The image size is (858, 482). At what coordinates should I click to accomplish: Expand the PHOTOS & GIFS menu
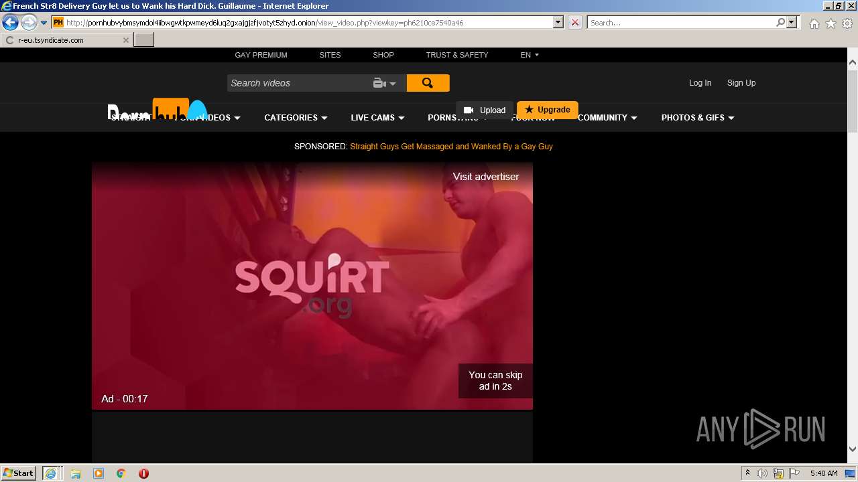(x=698, y=118)
